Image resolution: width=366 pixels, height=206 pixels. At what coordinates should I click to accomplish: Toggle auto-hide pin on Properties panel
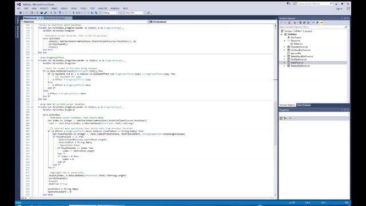pyautogui.click(x=345, y=110)
